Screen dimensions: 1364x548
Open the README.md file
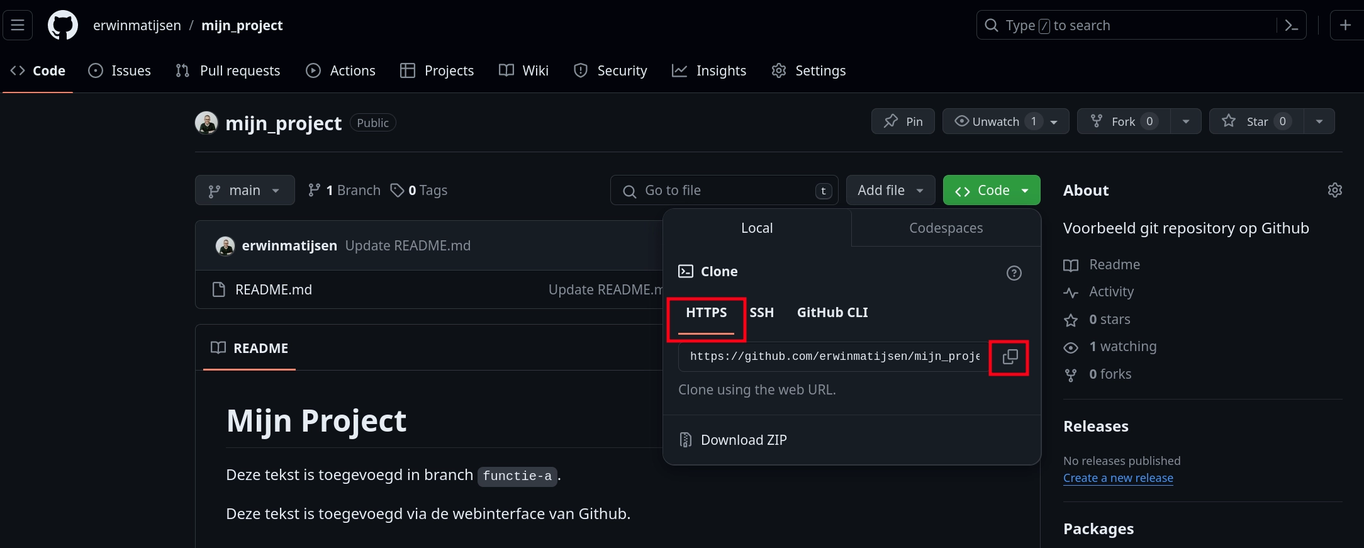[x=274, y=289]
